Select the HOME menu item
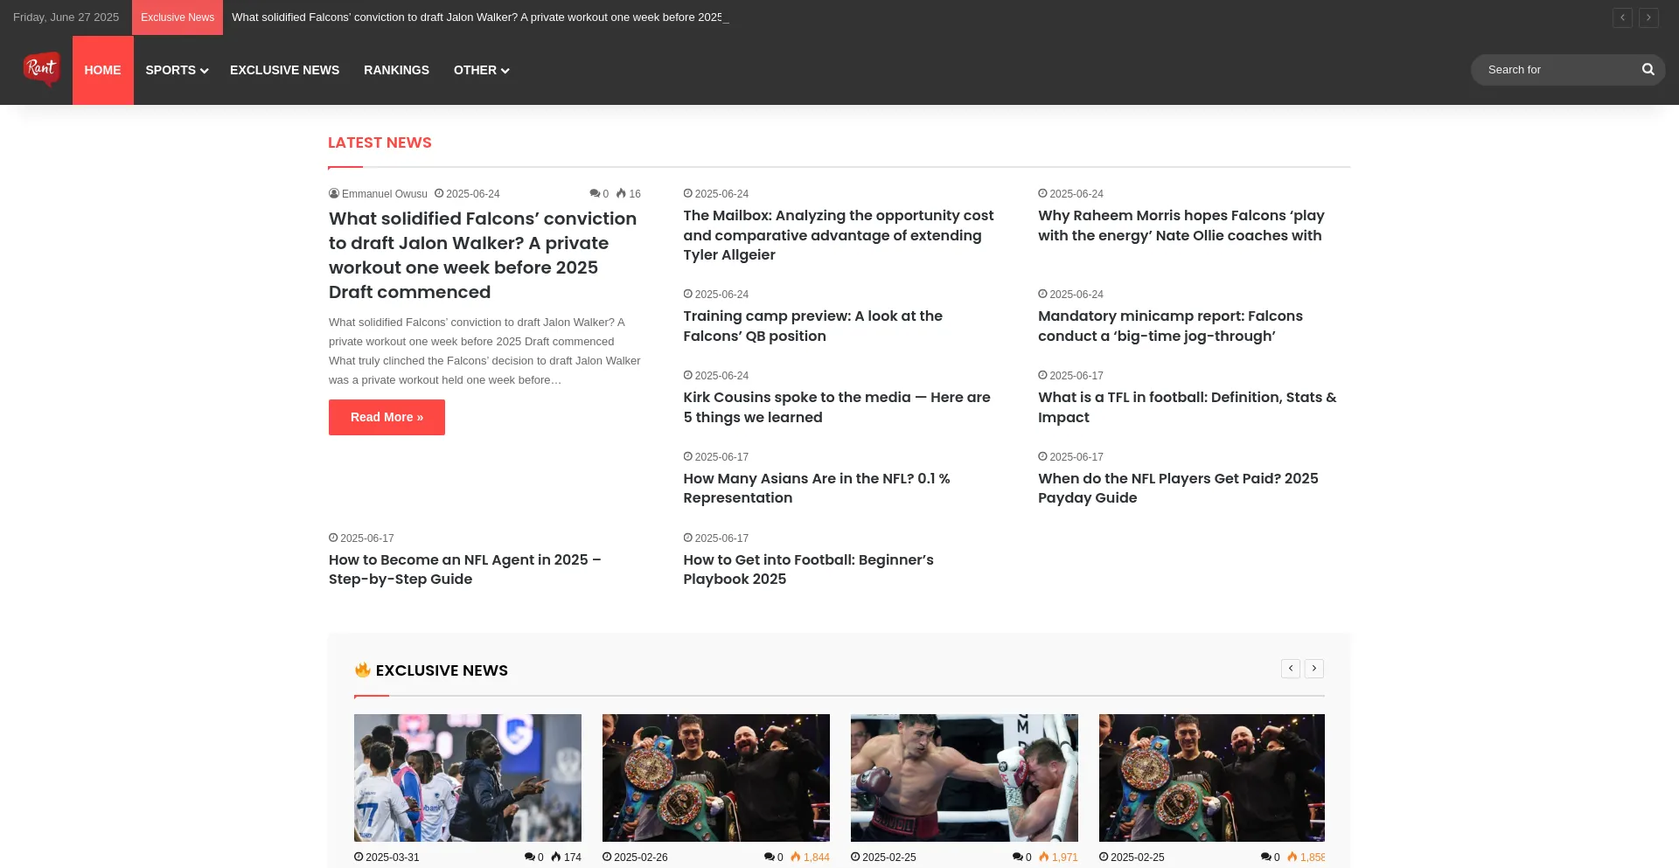The width and height of the screenshot is (1679, 868). pyautogui.click(x=102, y=70)
